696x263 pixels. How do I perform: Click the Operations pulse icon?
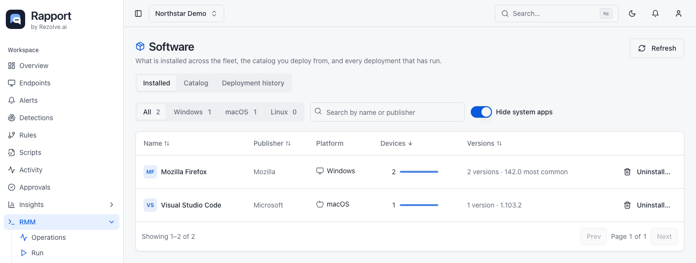point(24,237)
